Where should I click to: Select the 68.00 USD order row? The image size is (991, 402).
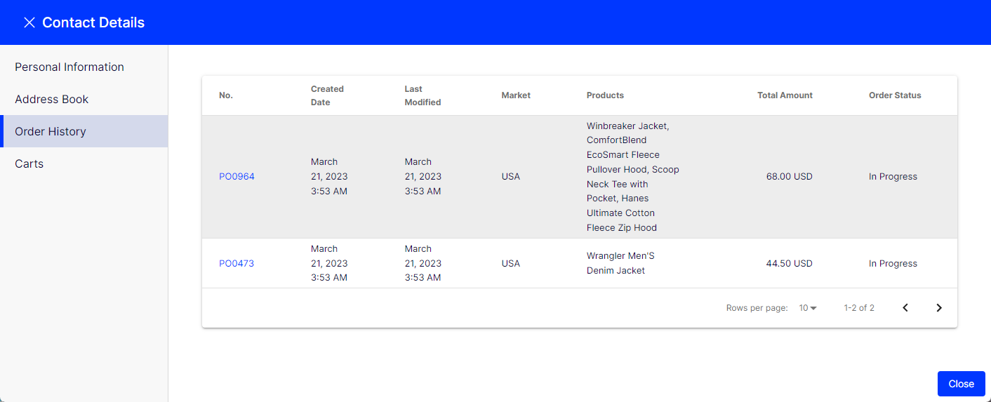pyautogui.click(x=580, y=177)
